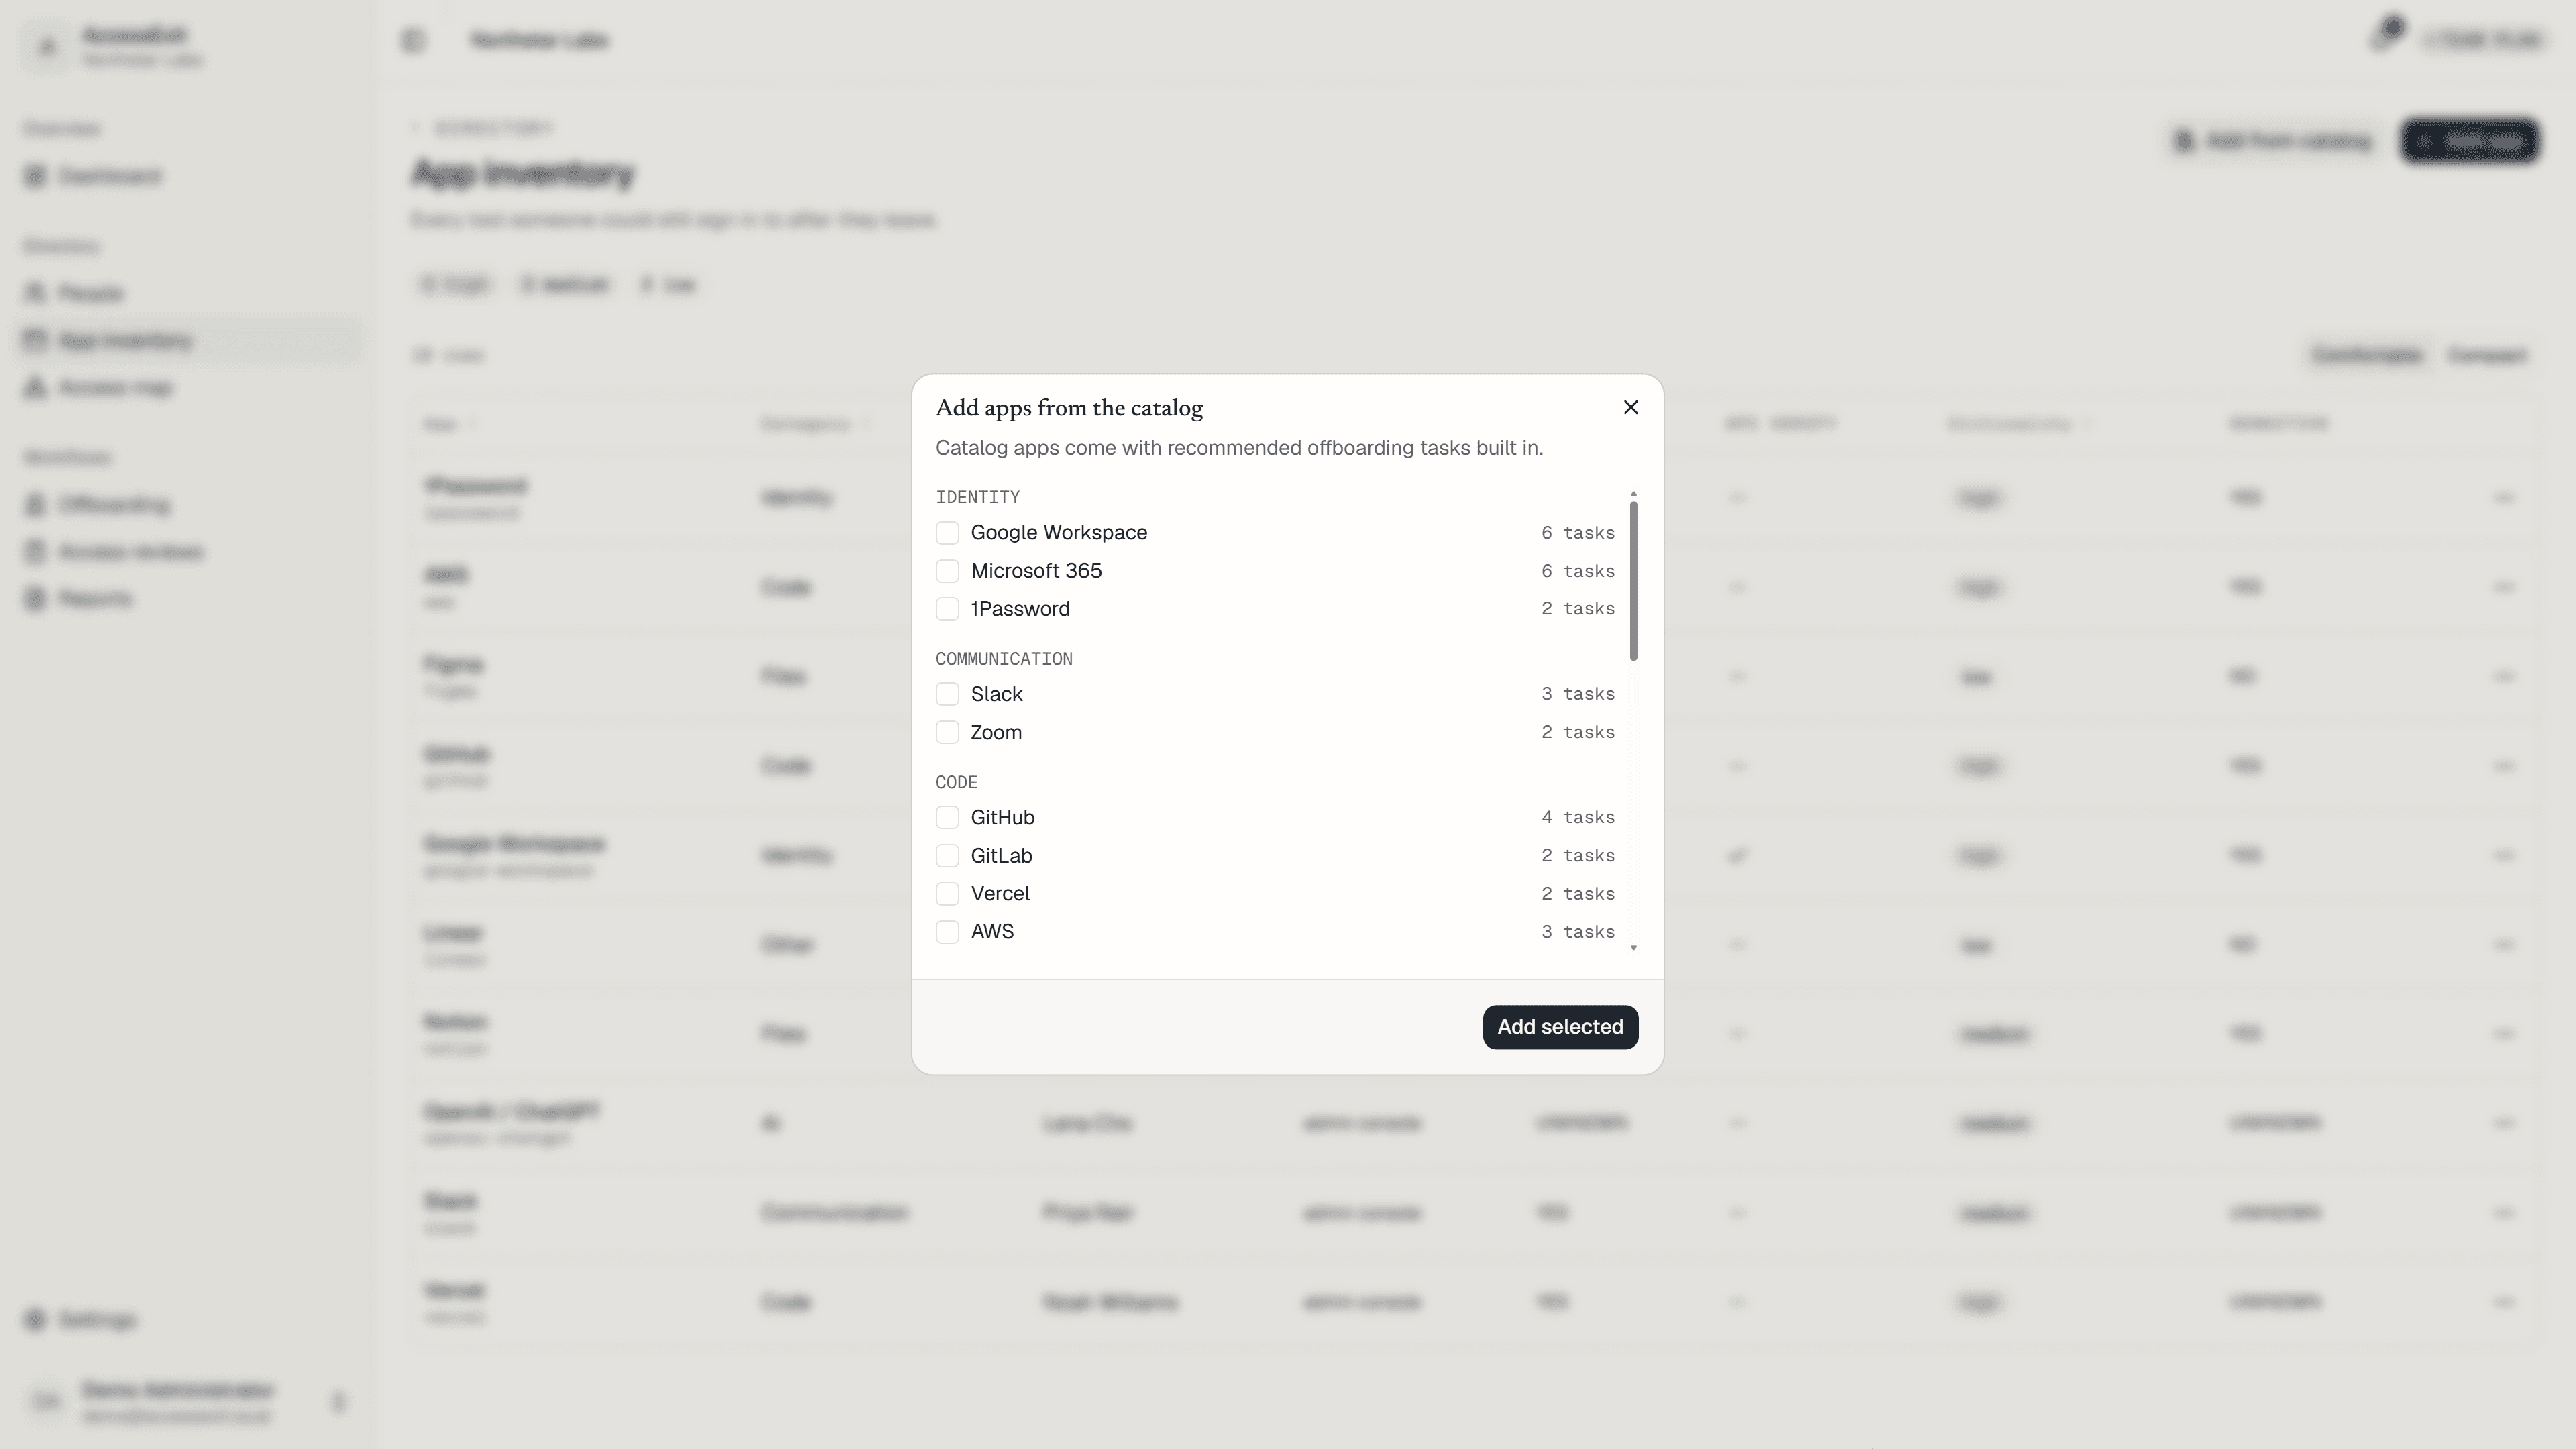The image size is (2576, 1449).
Task: Click the GitHub label text
Action: (1002, 818)
